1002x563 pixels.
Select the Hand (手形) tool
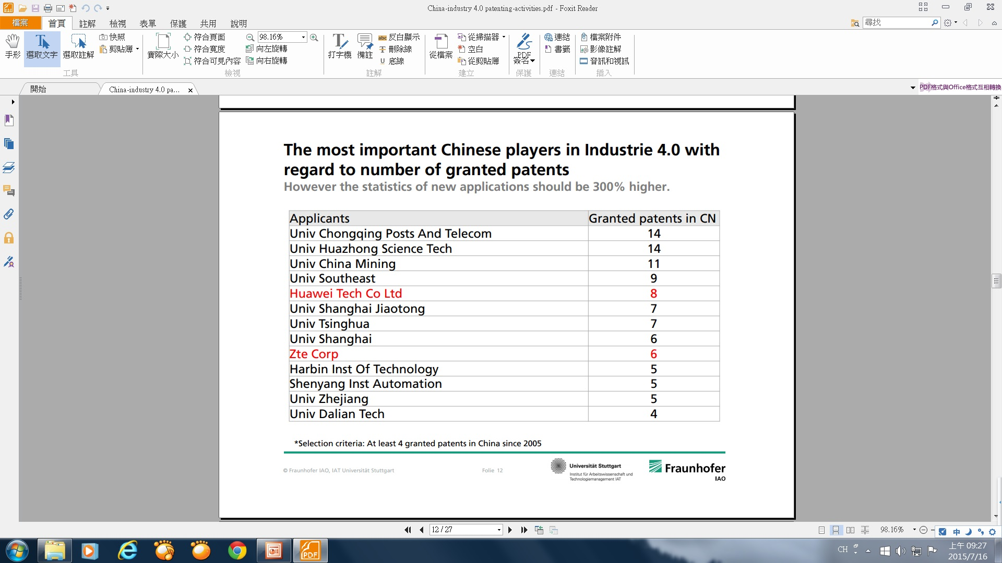pyautogui.click(x=13, y=46)
